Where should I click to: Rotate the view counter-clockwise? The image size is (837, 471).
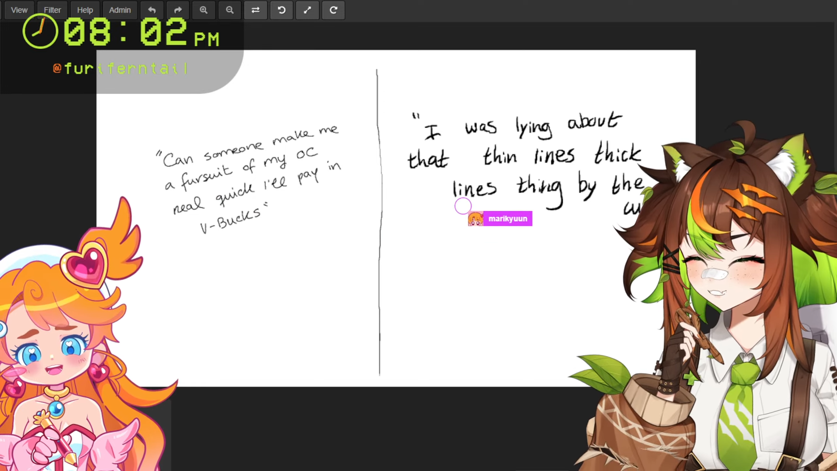[282, 10]
